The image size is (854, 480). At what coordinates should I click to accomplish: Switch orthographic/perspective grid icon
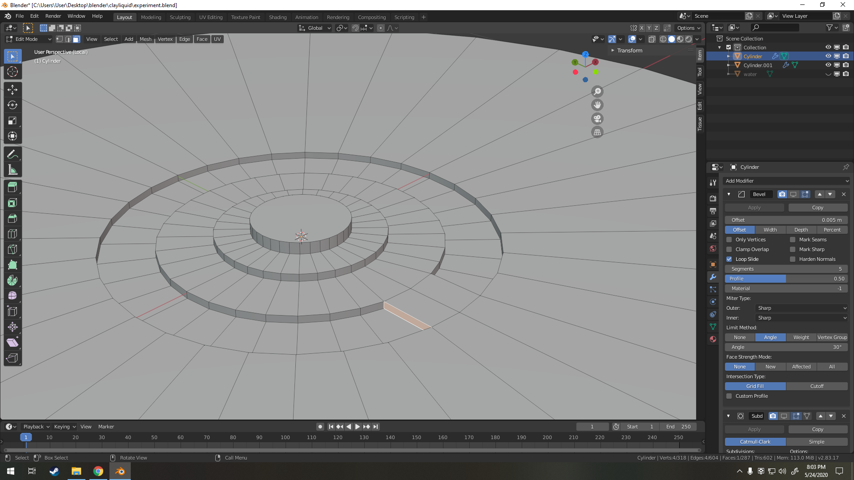[597, 132]
